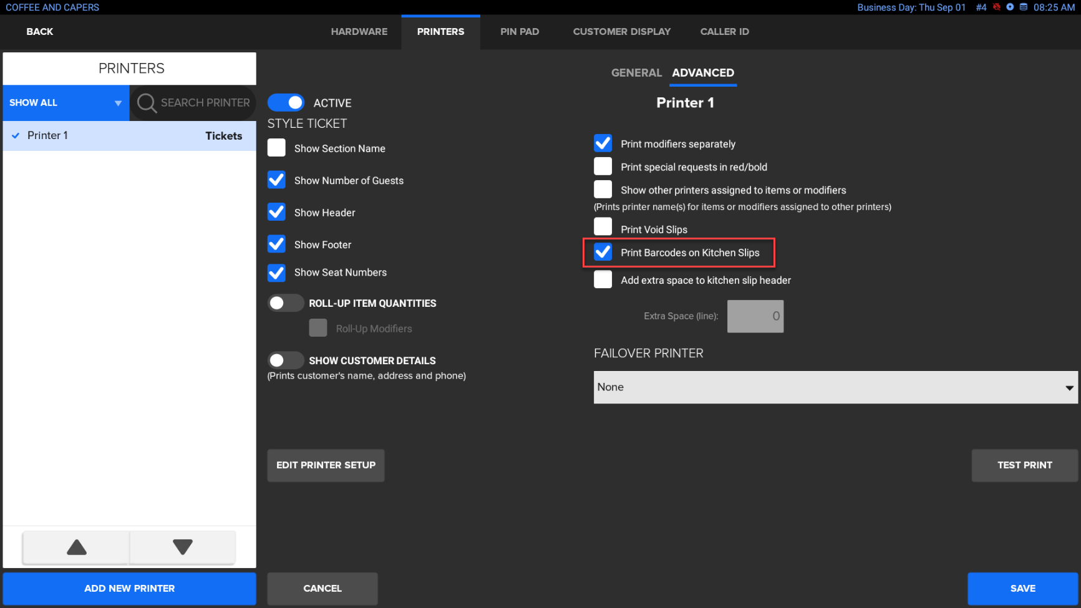Image resolution: width=1081 pixels, height=608 pixels.
Task: Uncheck Print Barcodes on Kitchen Slips
Action: click(x=603, y=252)
